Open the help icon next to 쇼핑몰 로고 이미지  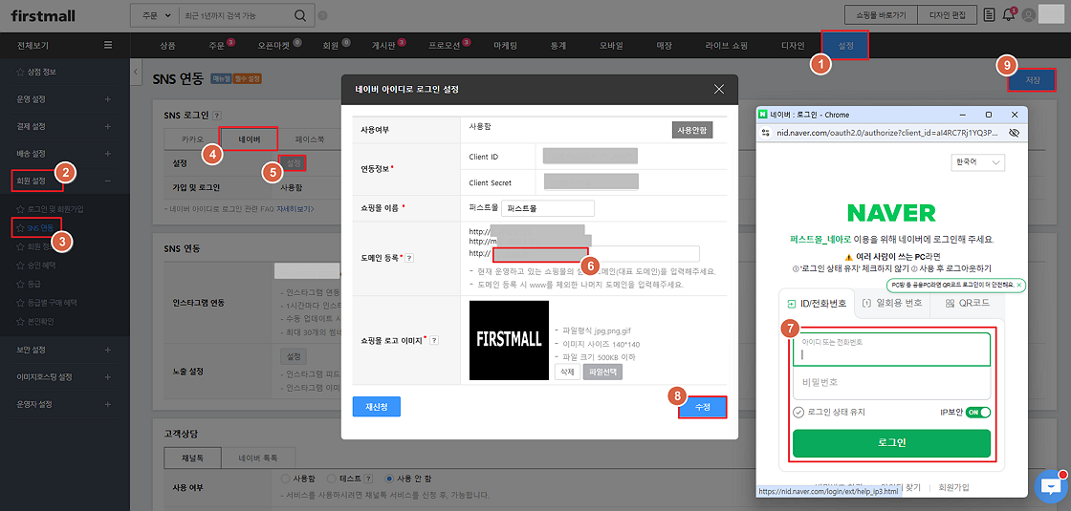coord(434,340)
